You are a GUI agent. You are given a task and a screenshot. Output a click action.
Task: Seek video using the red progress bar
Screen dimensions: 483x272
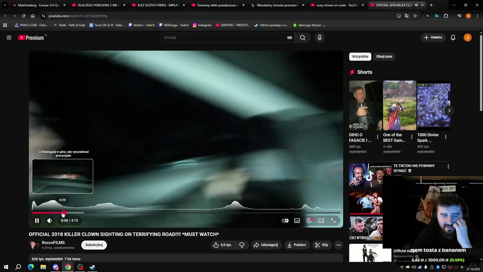click(x=186, y=213)
